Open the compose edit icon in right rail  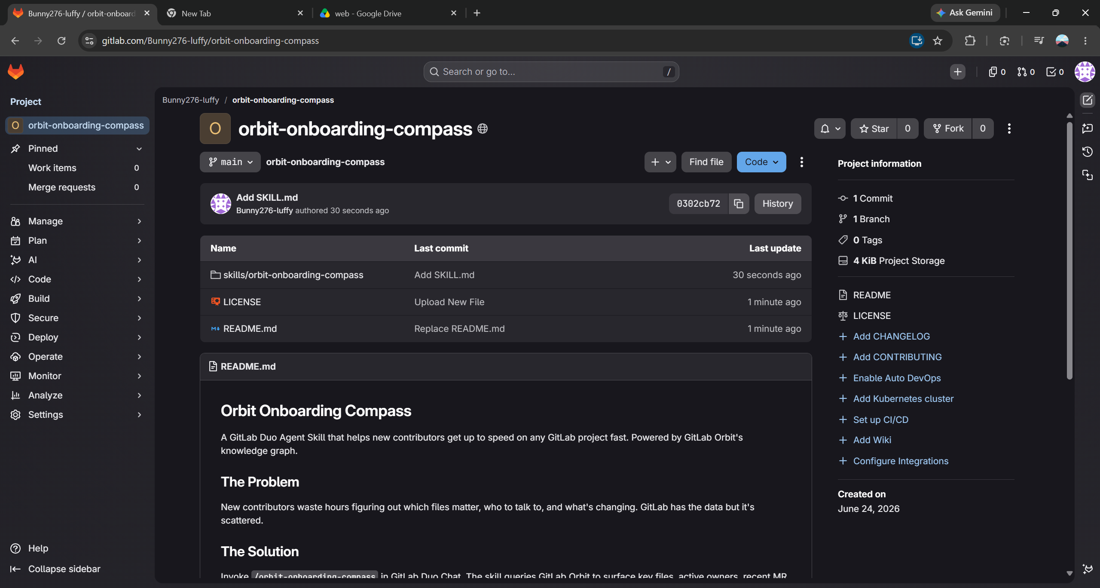[1087, 100]
